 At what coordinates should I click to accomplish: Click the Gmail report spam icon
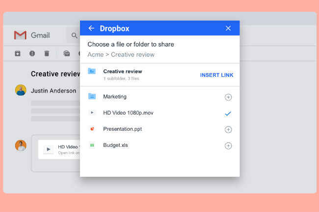point(32,53)
